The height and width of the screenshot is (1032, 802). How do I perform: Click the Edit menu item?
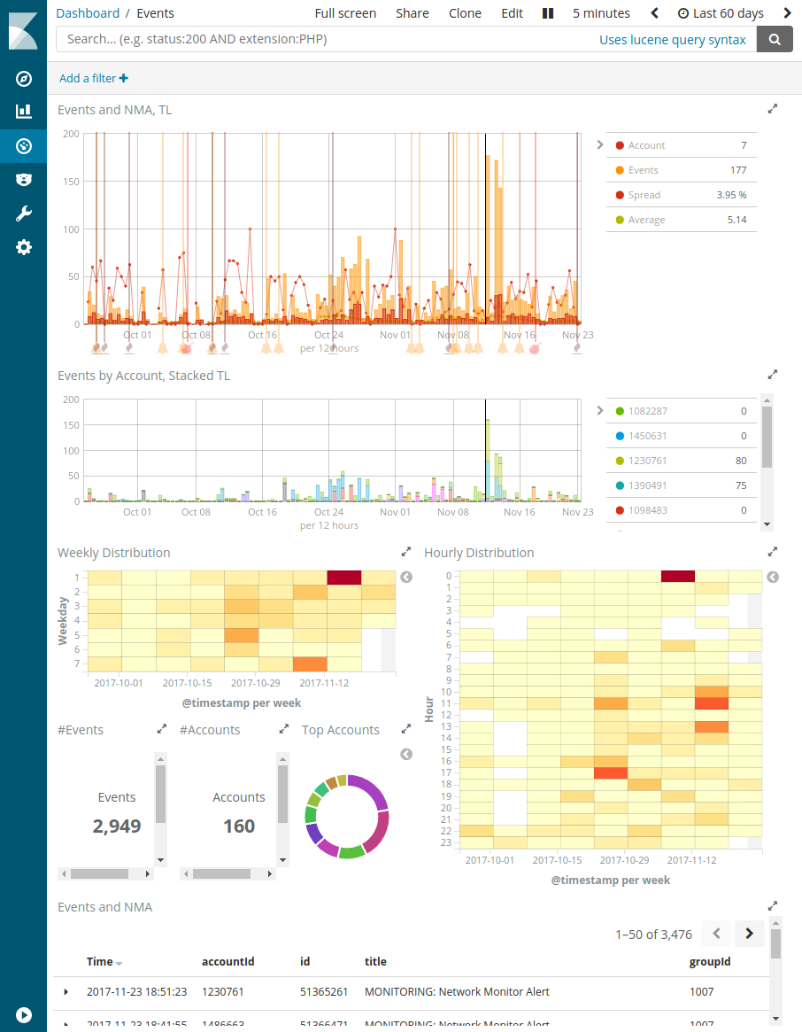(512, 13)
